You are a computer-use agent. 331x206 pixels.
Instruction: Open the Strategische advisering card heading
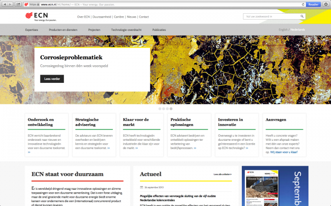(x=87, y=122)
